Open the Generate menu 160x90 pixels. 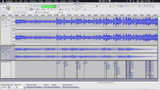pyautogui.click(x=48, y=1)
